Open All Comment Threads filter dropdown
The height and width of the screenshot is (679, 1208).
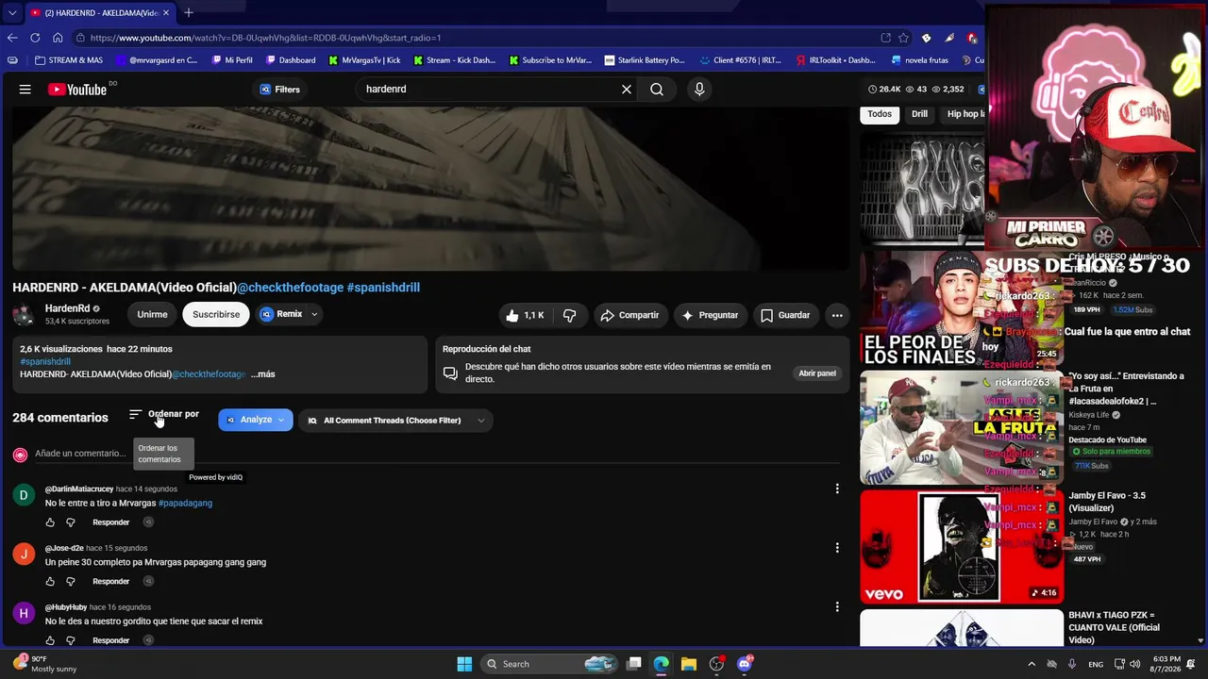coord(396,421)
